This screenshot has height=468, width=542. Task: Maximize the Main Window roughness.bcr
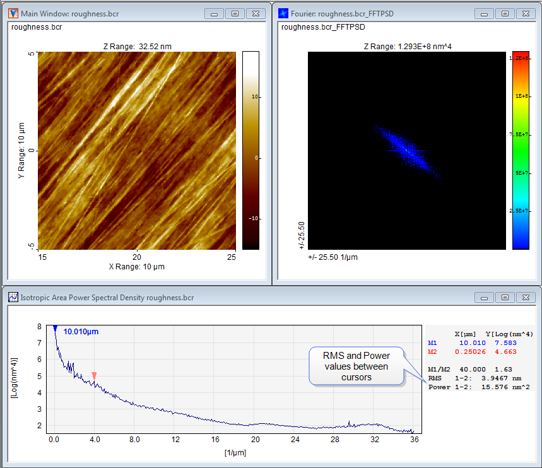[235, 14]
